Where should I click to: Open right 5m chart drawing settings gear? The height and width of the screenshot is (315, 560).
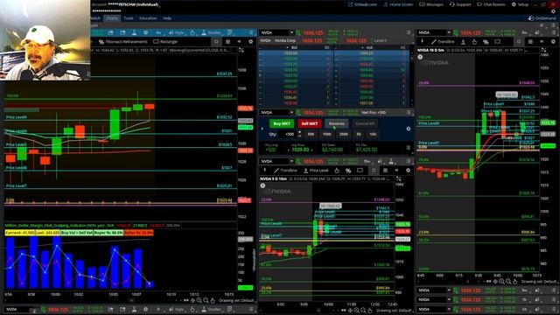click(x=553, y=41)
